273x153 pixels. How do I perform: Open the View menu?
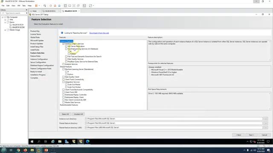click(13, 6)
